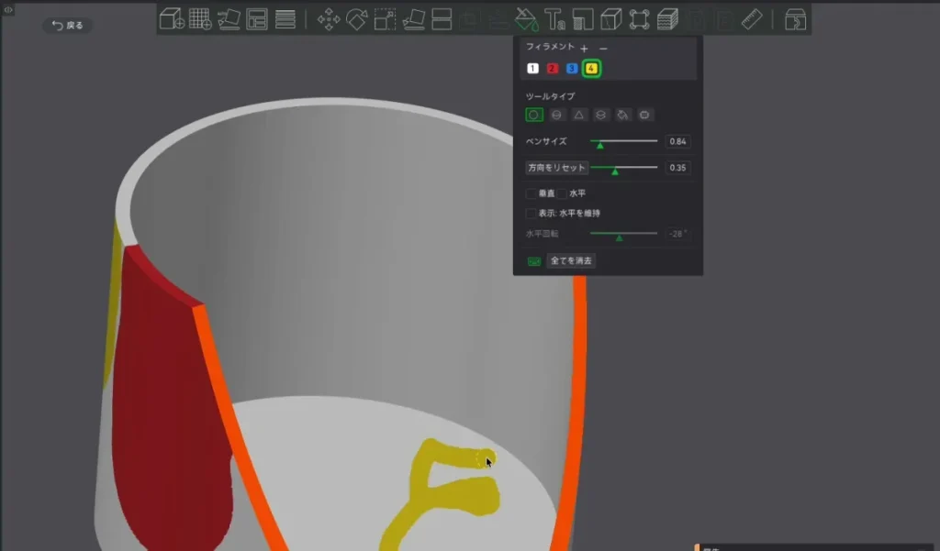Screen dimensions: 940x551
Task: Tick the 表示: 水平を維持 checkbox
Action: tap(531, 214)
